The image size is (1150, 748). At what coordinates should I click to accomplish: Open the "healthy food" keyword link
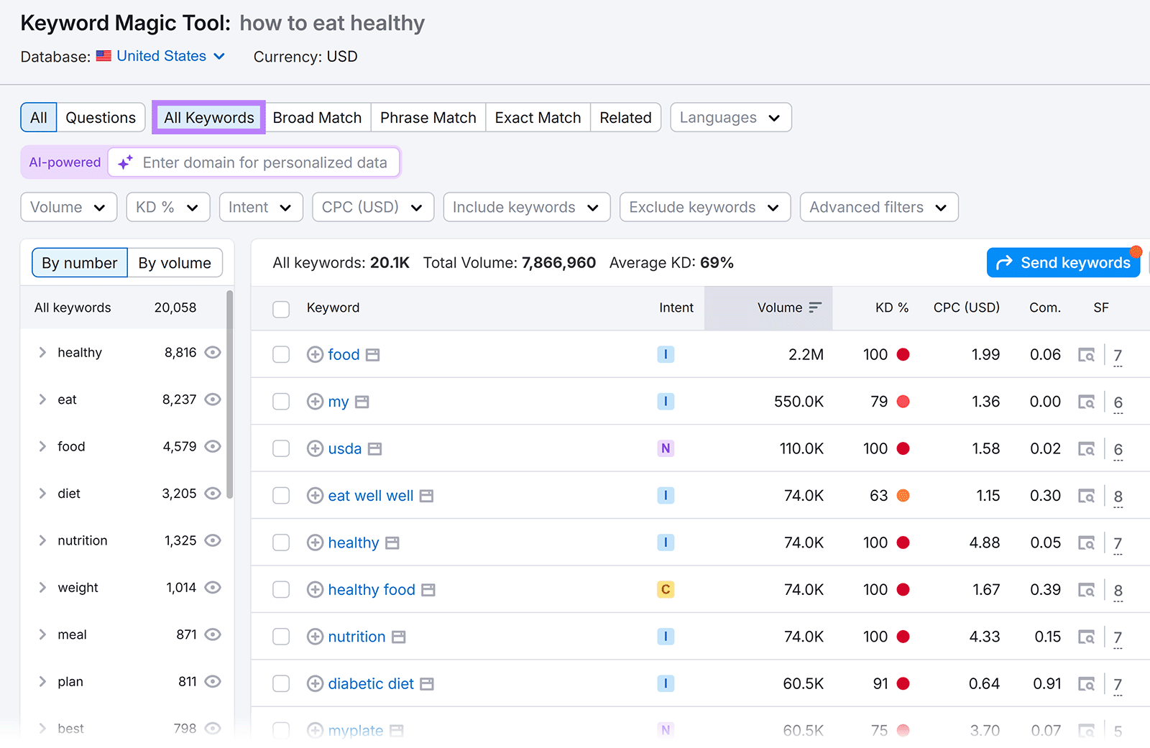(371, 589)
